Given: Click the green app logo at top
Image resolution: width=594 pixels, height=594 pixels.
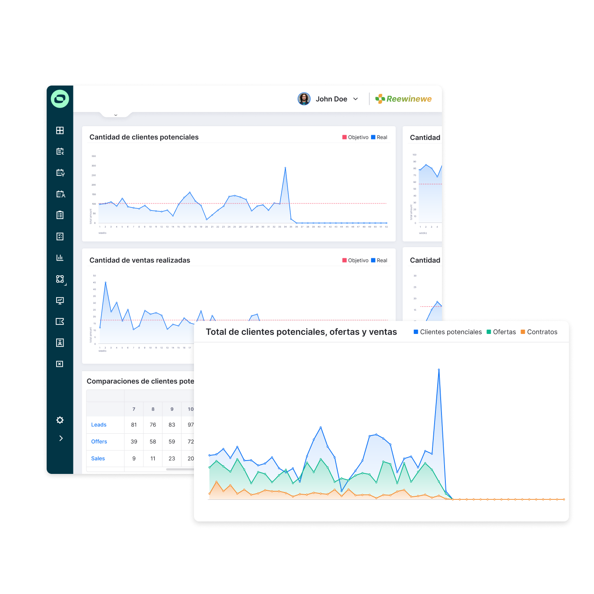Looking at the screenshot, I should tap(60, 99).
